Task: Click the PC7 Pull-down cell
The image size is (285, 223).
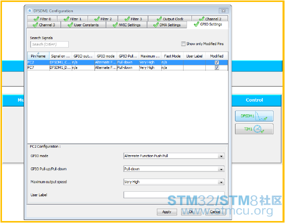Action: click(128, 67)
